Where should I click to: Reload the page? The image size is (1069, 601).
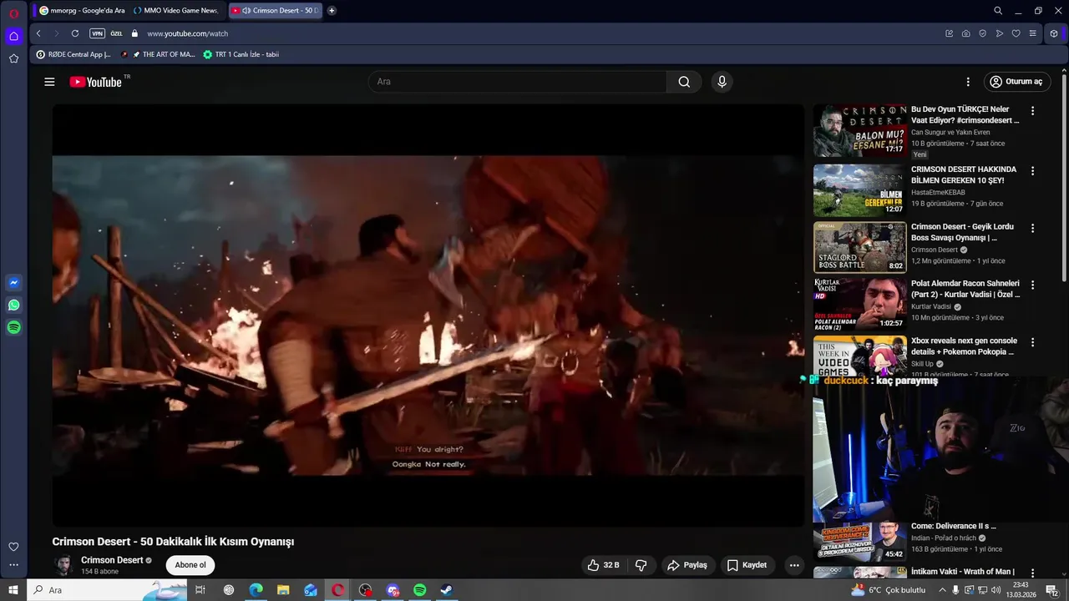[74, 33]
